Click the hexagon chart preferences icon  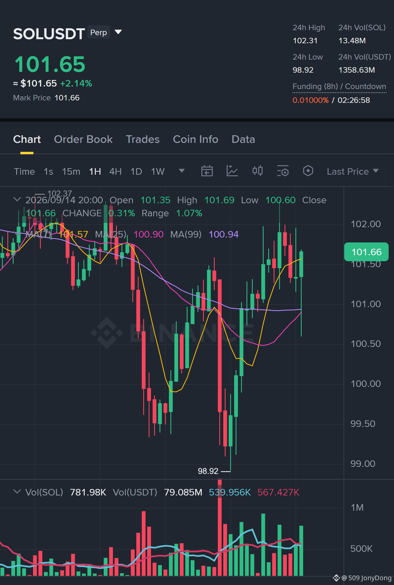[x=308, y=171]
